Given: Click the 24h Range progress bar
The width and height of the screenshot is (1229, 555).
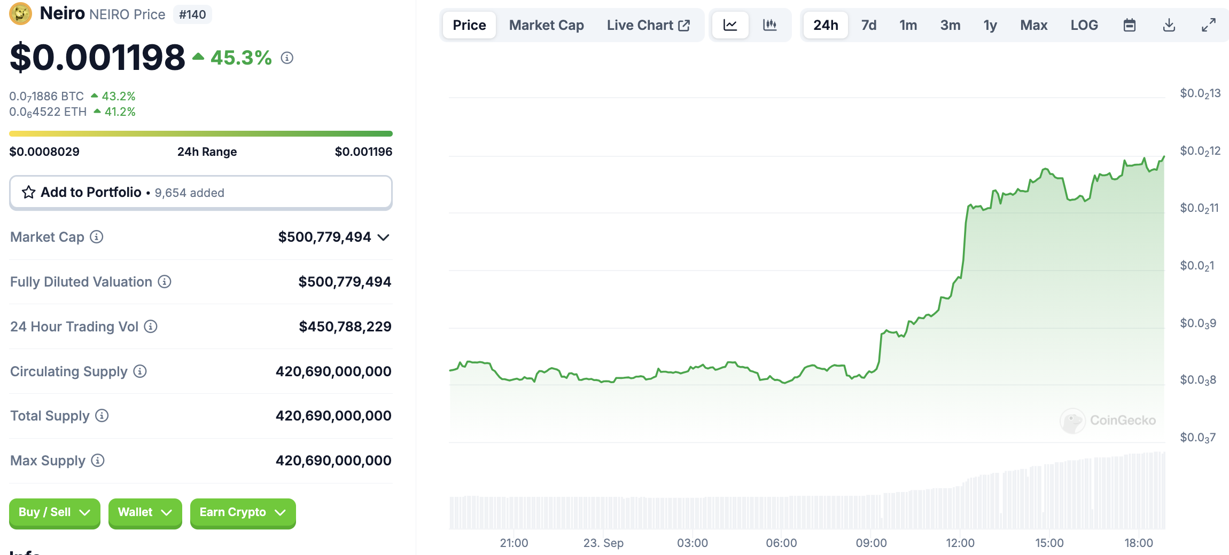Looking at the screenshot, I should [200, 133].
